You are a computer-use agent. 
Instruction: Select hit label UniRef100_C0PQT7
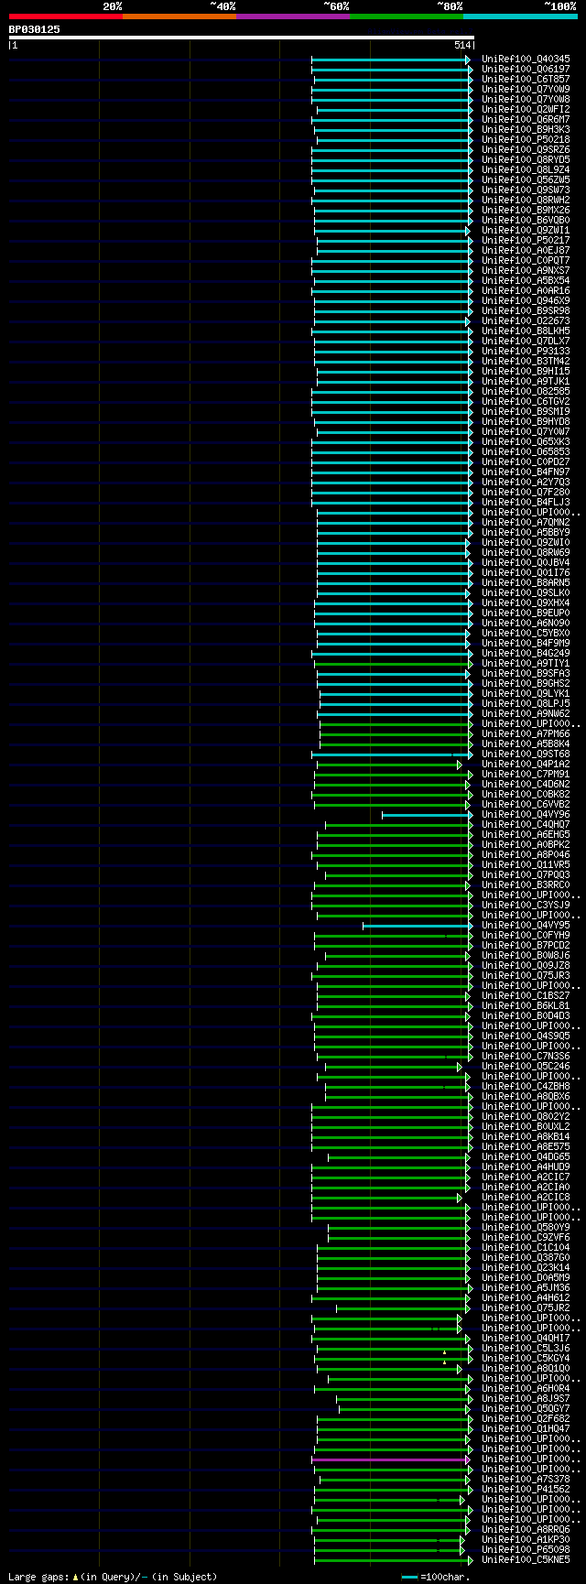(526, 261)
